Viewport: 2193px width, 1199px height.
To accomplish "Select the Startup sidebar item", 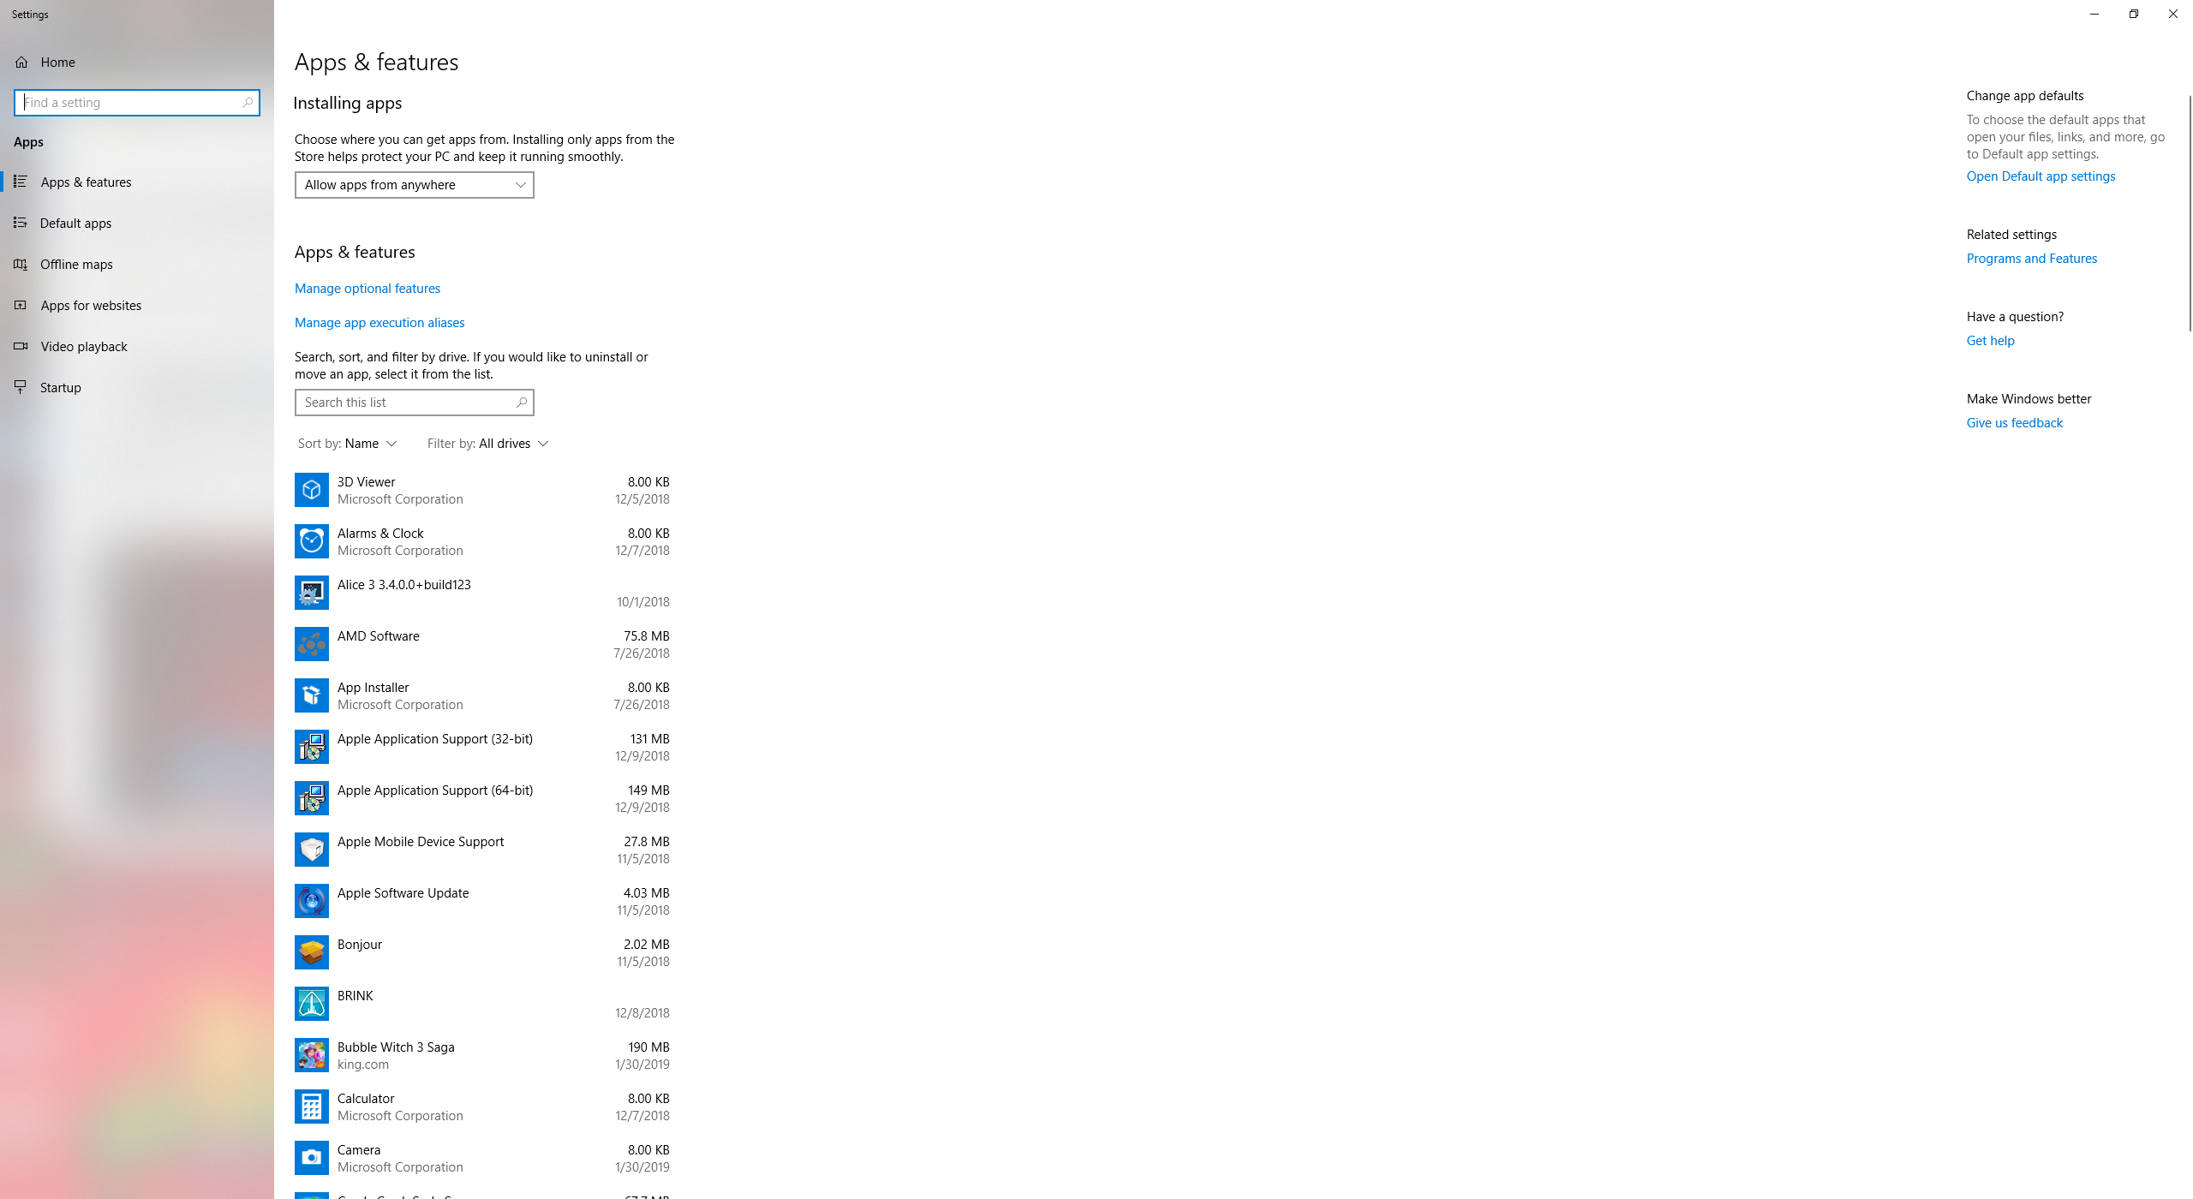I will click(x=59, y=387).
